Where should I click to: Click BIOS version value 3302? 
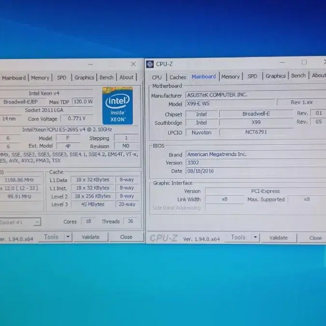[x=255, y=163]
